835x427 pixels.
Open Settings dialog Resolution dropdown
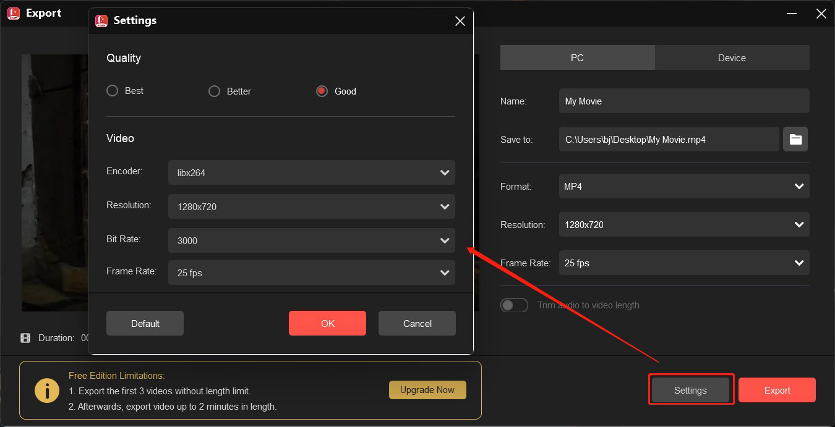[312, 206]
